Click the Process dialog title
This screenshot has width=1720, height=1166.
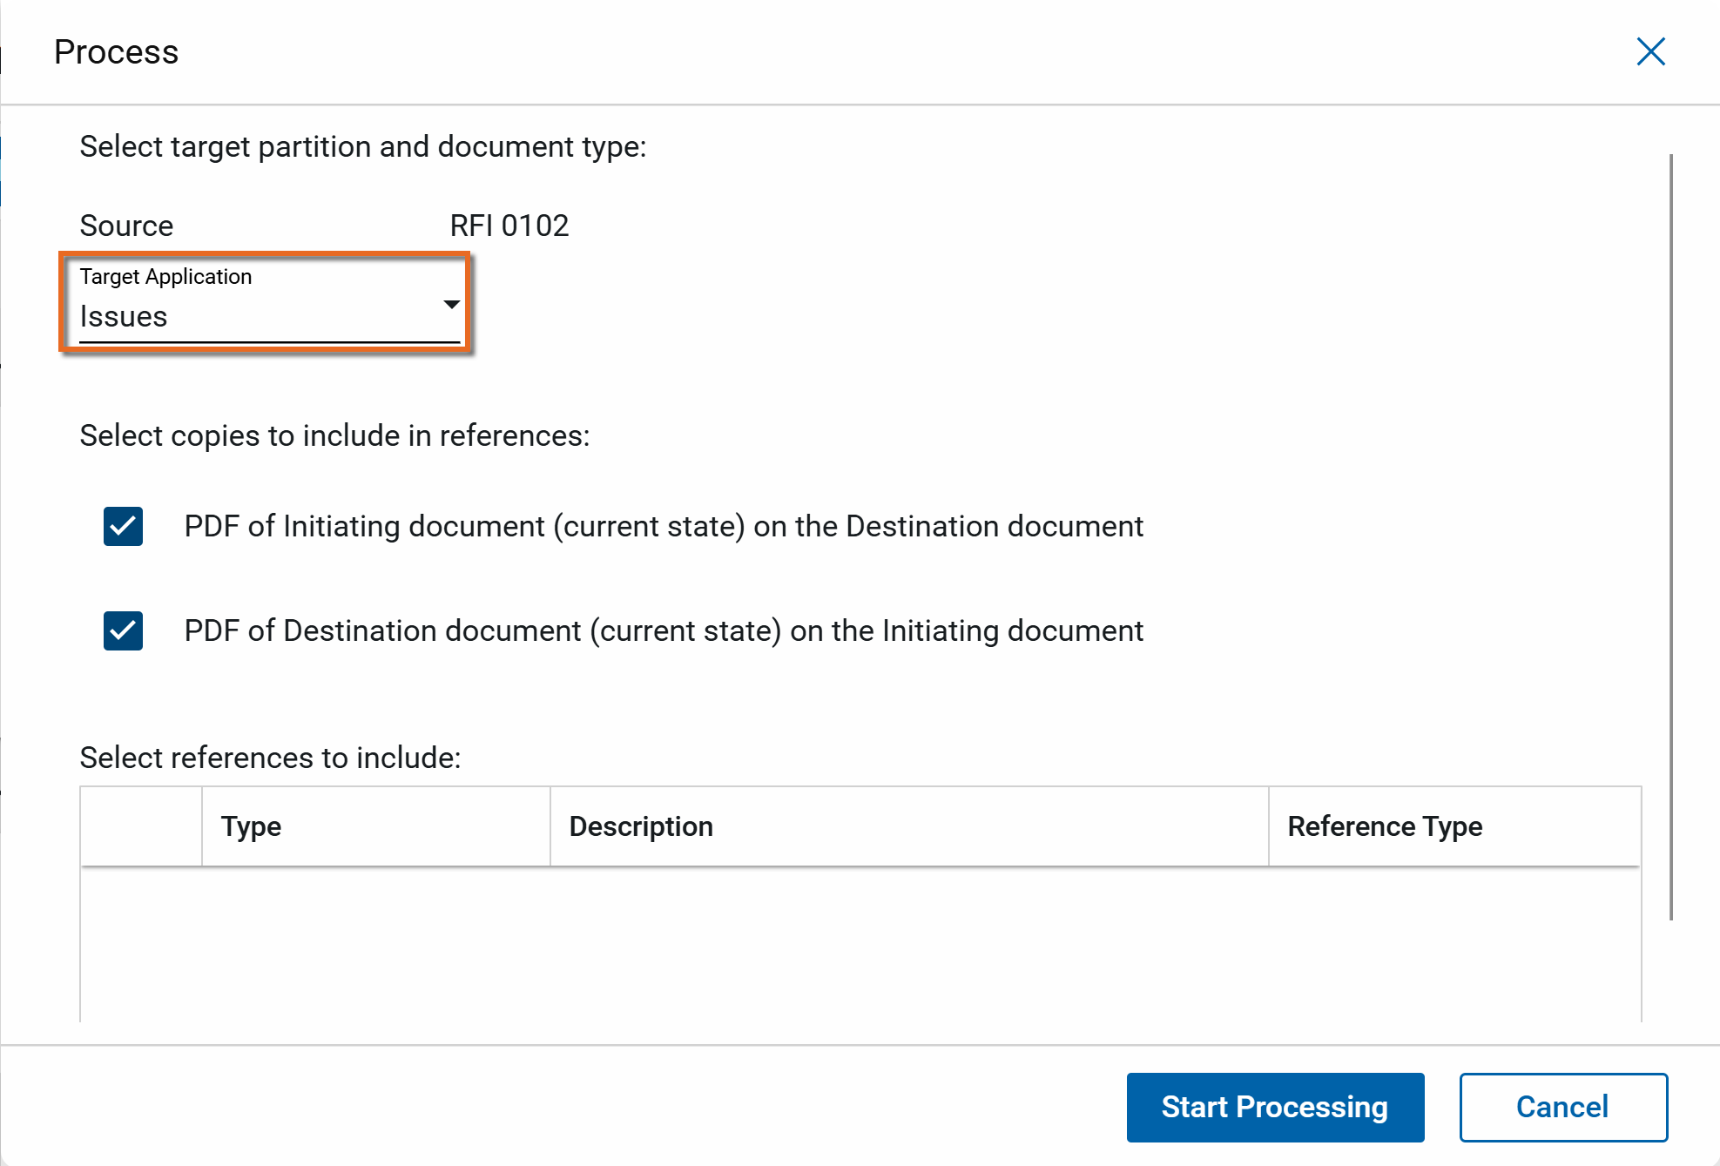point(116,52)
